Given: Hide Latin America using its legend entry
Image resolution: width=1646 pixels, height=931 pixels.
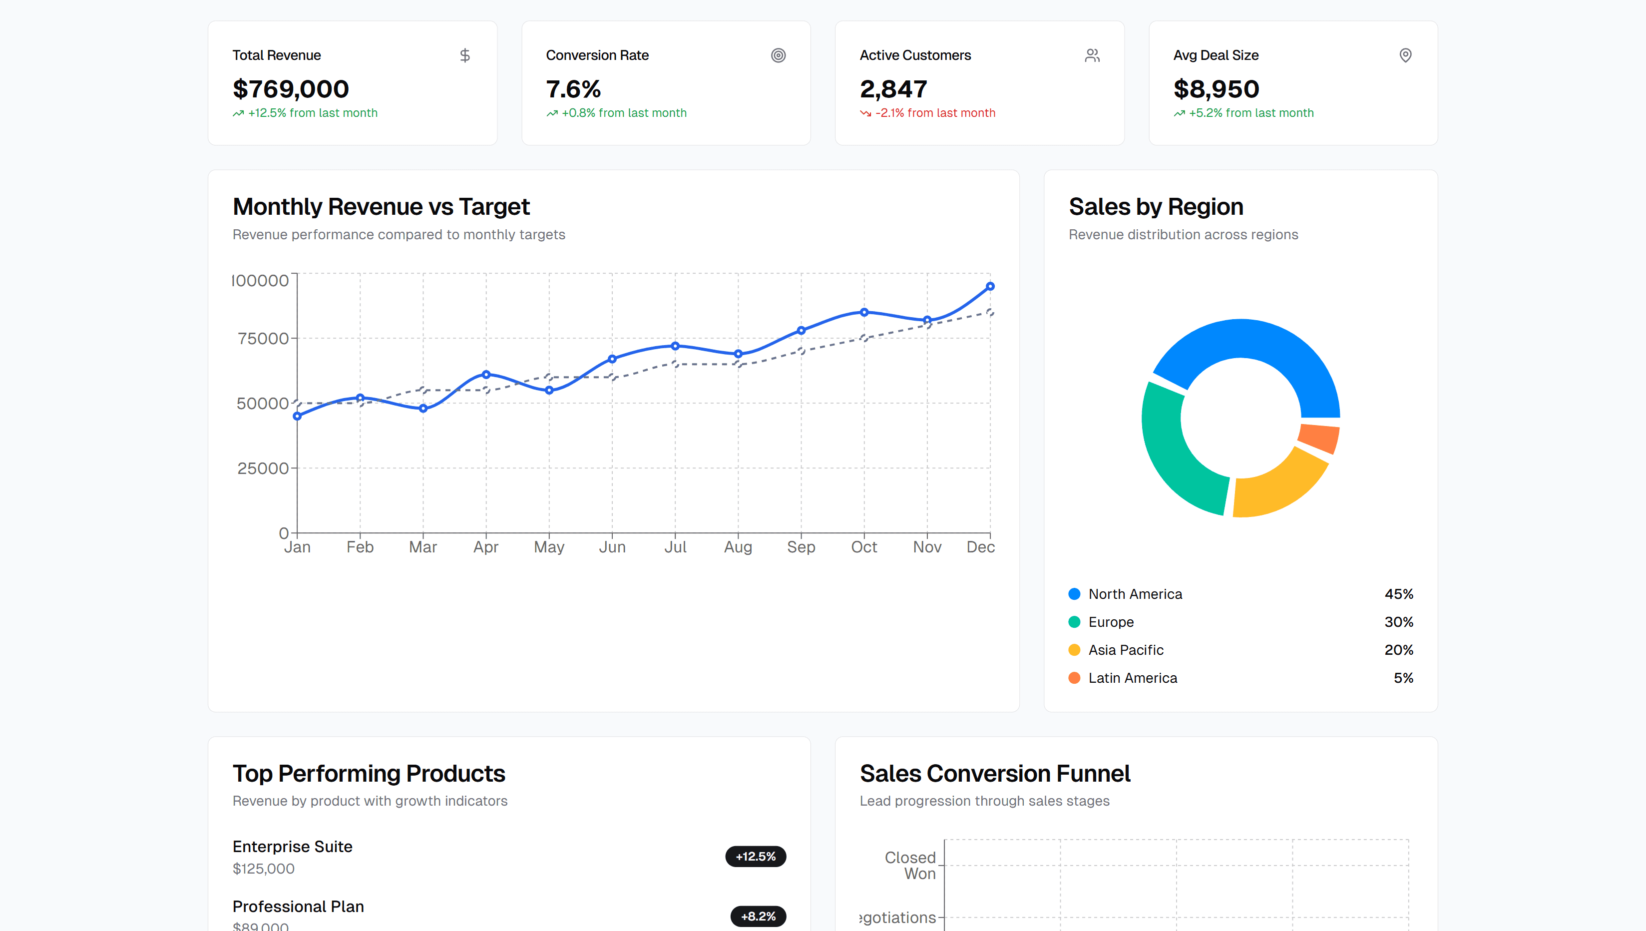Looking at the screenshot, I should 1133,678.
